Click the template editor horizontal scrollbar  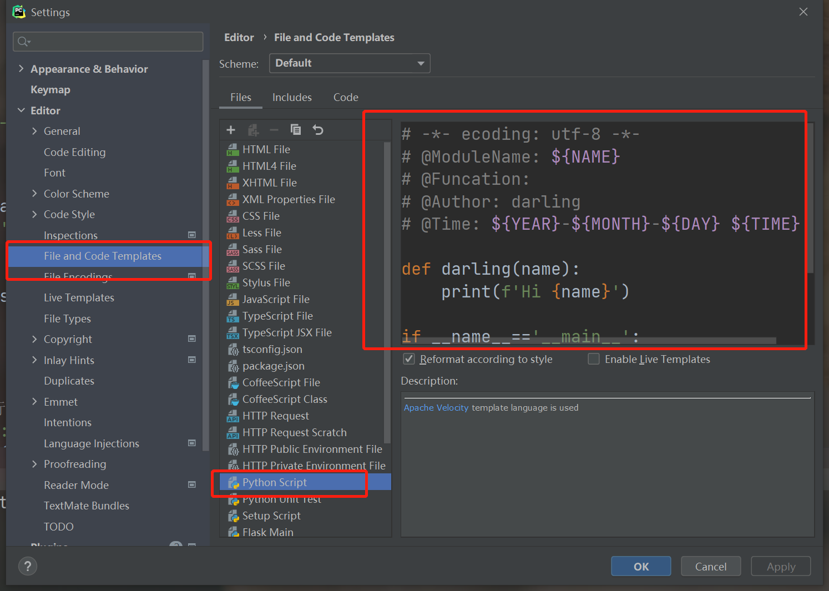pyautogui.click(x=588, y=341)
